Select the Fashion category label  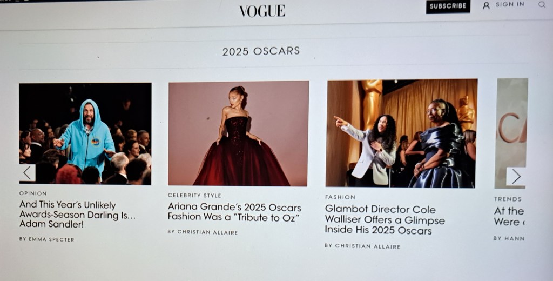click(x=340, y=197)
